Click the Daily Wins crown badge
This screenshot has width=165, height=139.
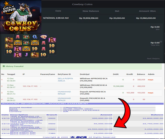pos(9,8)
